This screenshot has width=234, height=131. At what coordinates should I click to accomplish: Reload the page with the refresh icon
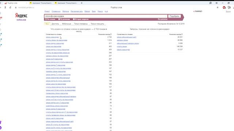pyautogui.click(x=10, y=7)
